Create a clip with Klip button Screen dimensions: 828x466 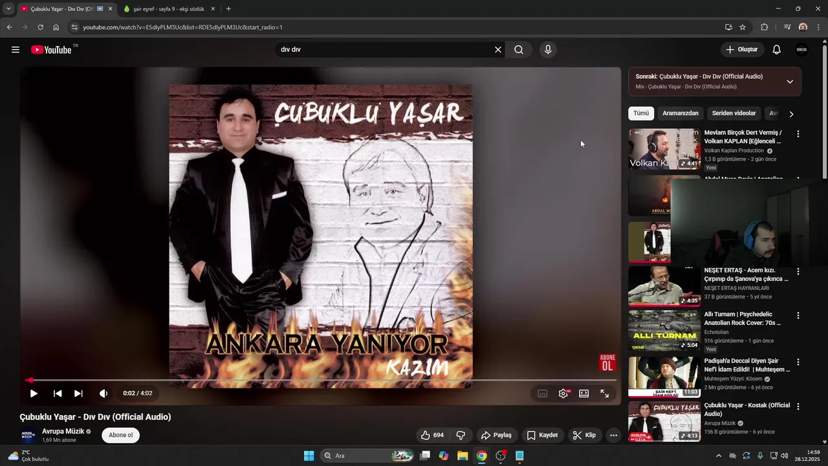click(x=584, y=436)
